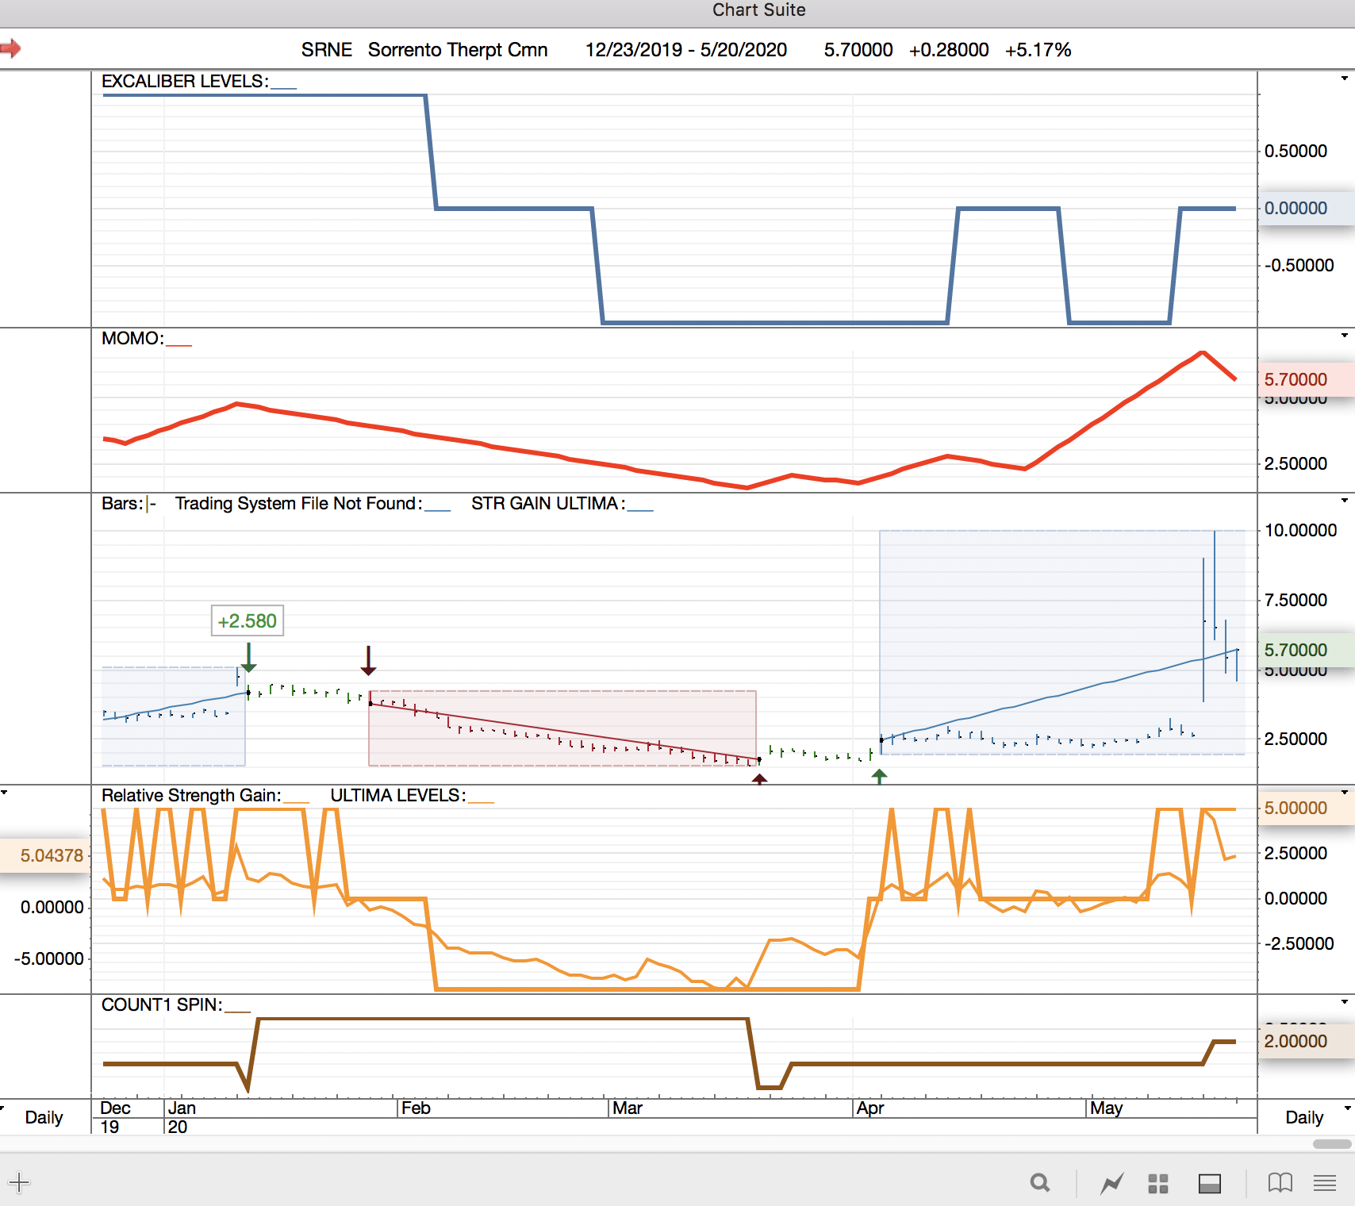Select the lightning bolt chart icon

pyautogui.click(x=1112, y=1183)
